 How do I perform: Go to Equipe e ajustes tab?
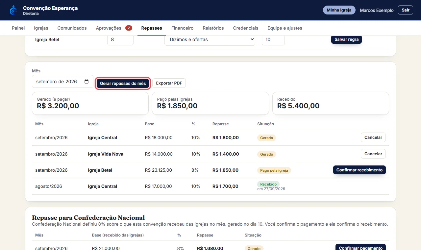(x=285, y=28)
